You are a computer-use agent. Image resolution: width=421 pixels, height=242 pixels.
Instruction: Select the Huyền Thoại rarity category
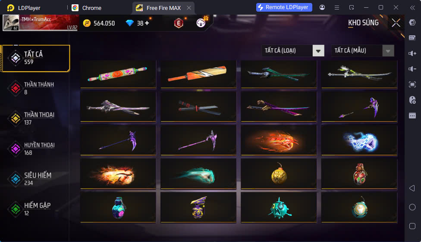coord(35,149)
